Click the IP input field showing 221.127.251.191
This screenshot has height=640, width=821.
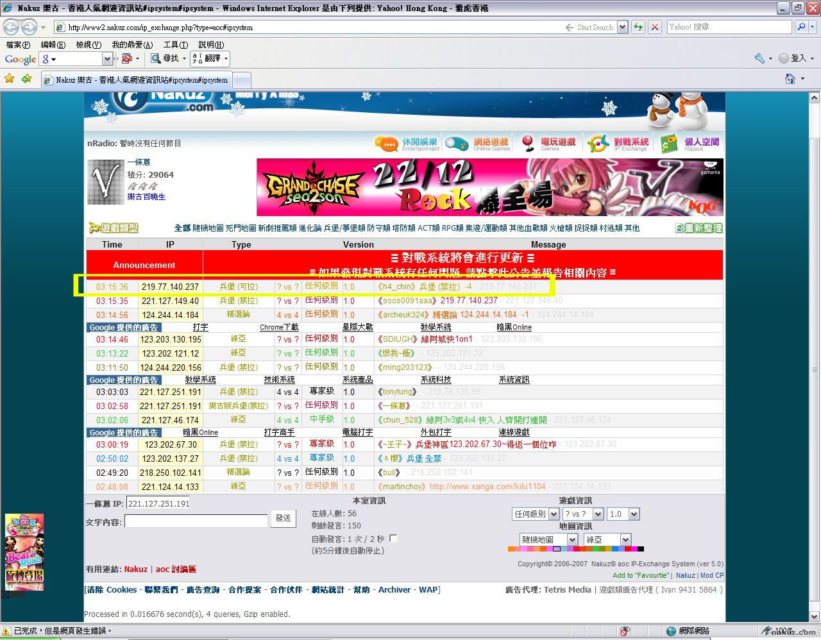158,503
